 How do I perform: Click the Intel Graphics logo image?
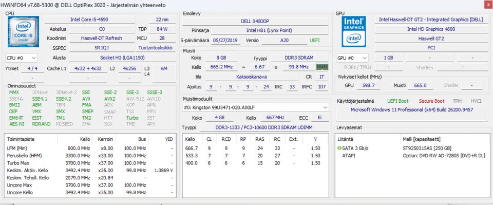coord(354,31)
